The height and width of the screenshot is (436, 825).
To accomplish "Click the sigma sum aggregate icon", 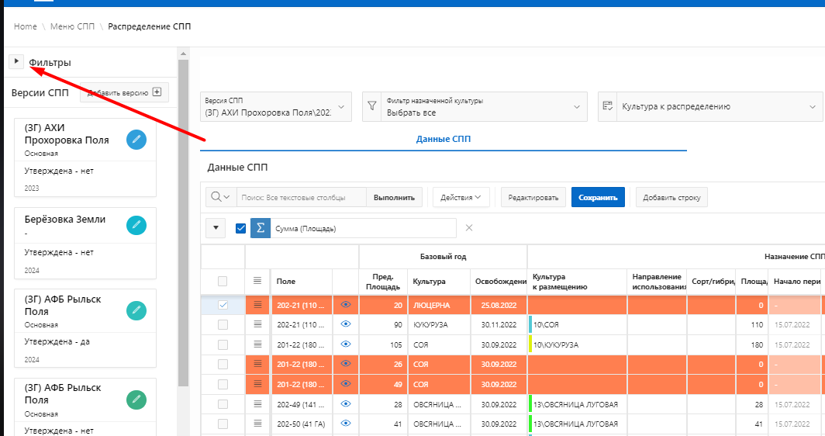I will click(x=261, y=228).
